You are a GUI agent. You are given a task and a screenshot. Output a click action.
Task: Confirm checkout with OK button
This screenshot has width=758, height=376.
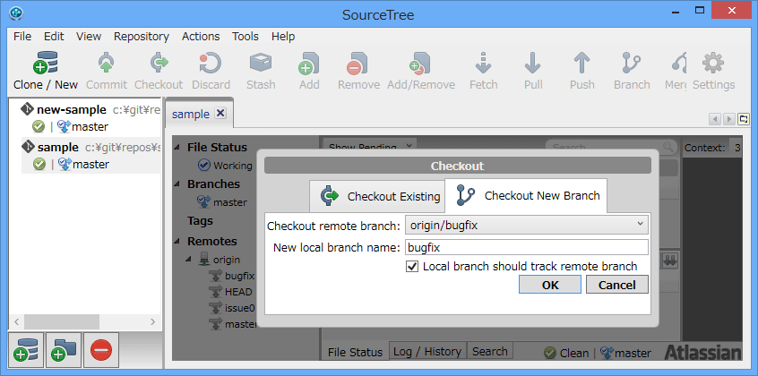[x=550, y=285]
